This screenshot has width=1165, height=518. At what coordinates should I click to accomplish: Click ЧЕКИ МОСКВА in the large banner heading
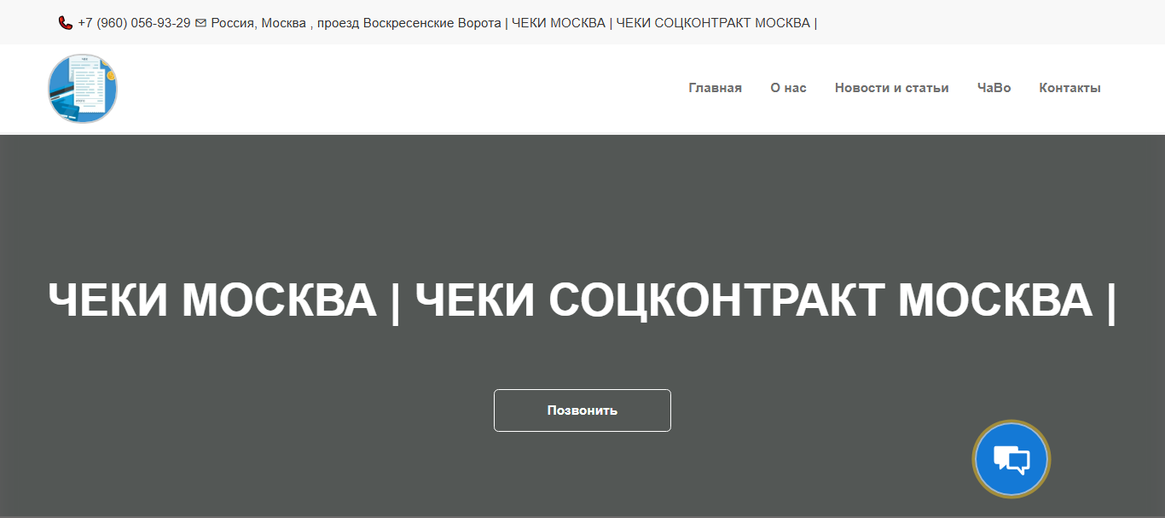coord(212,300)
